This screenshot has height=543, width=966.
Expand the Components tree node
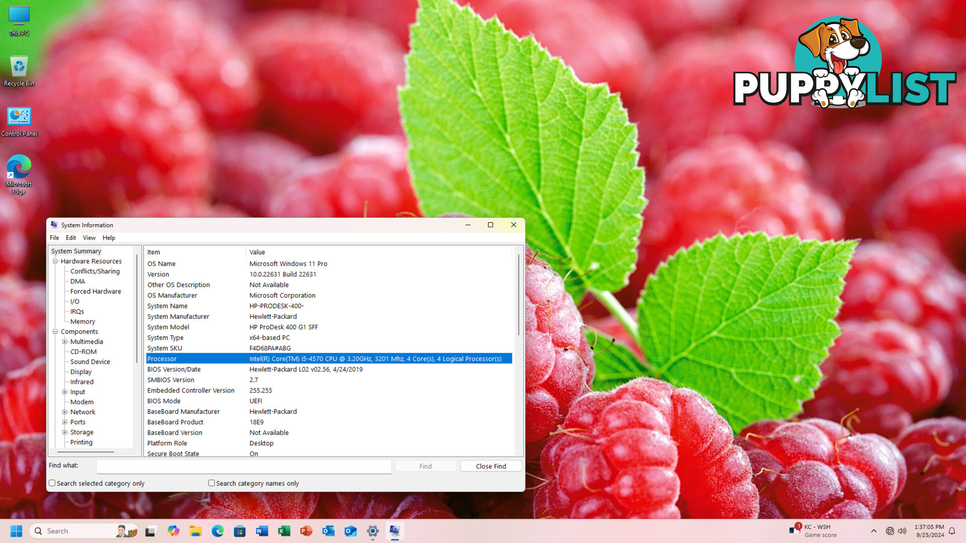pyautogui.click(x=56, y=331)
